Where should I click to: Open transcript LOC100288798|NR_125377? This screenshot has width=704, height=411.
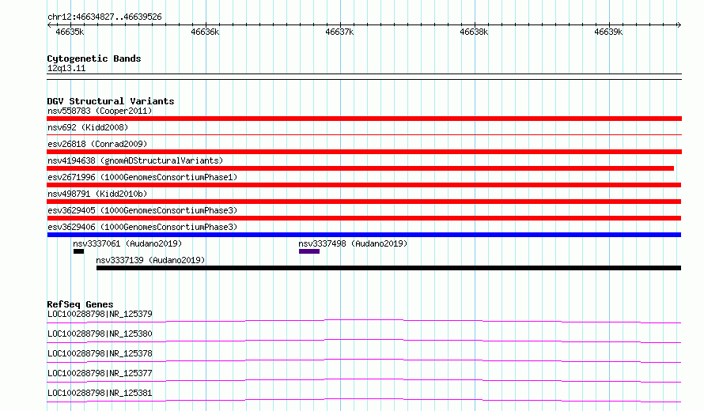[100, 373]
